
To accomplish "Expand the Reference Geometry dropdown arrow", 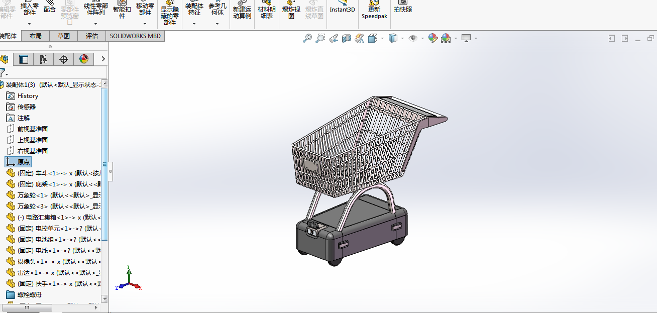I will point(217,24).
